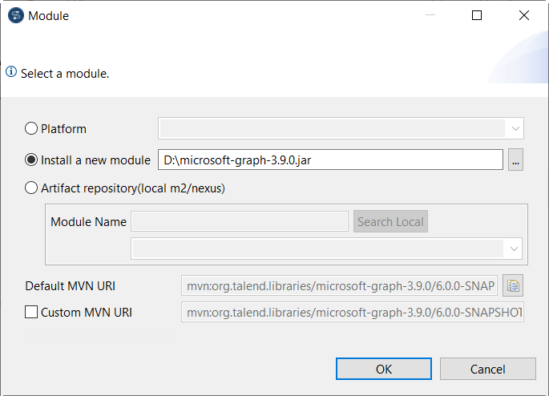Click the Talend Module dialog title icon

[16, 16]
